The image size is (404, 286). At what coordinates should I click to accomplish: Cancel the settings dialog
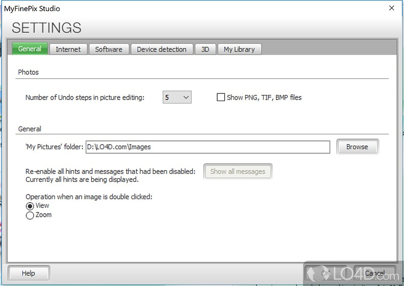375,273
